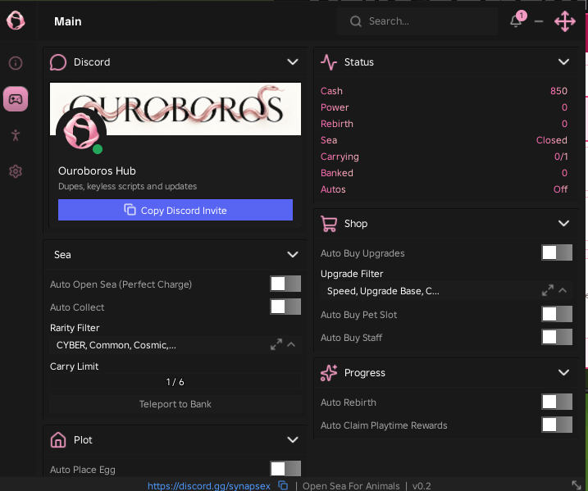Open the player figure sidebar tab
The width and height of the screenshot is (588, 491).
pos(16,135)
